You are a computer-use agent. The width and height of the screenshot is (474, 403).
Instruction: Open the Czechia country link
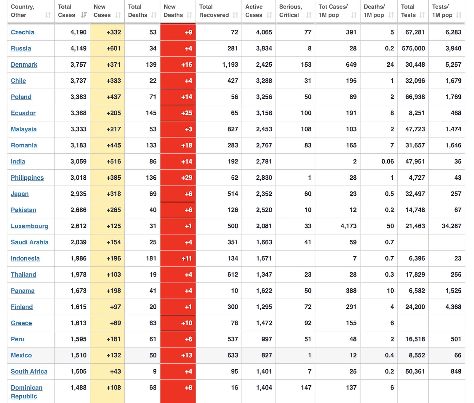(23, 32)
